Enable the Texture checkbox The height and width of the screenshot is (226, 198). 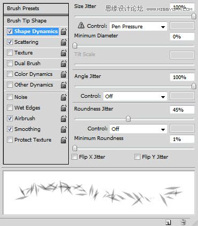[10, 53]
